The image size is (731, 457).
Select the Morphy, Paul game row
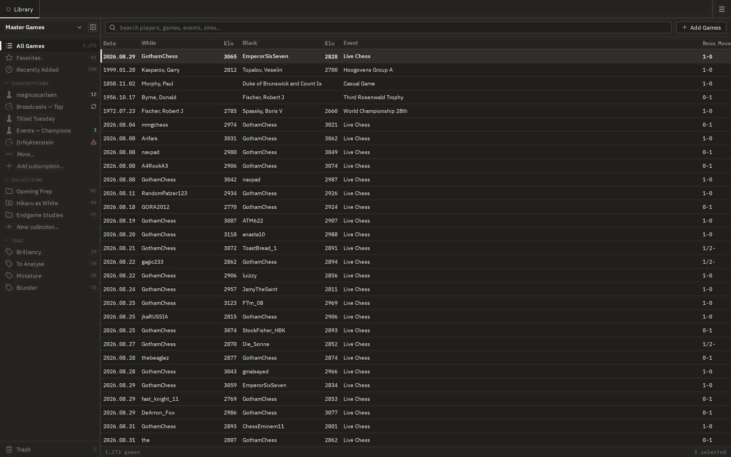coord(416,84)
